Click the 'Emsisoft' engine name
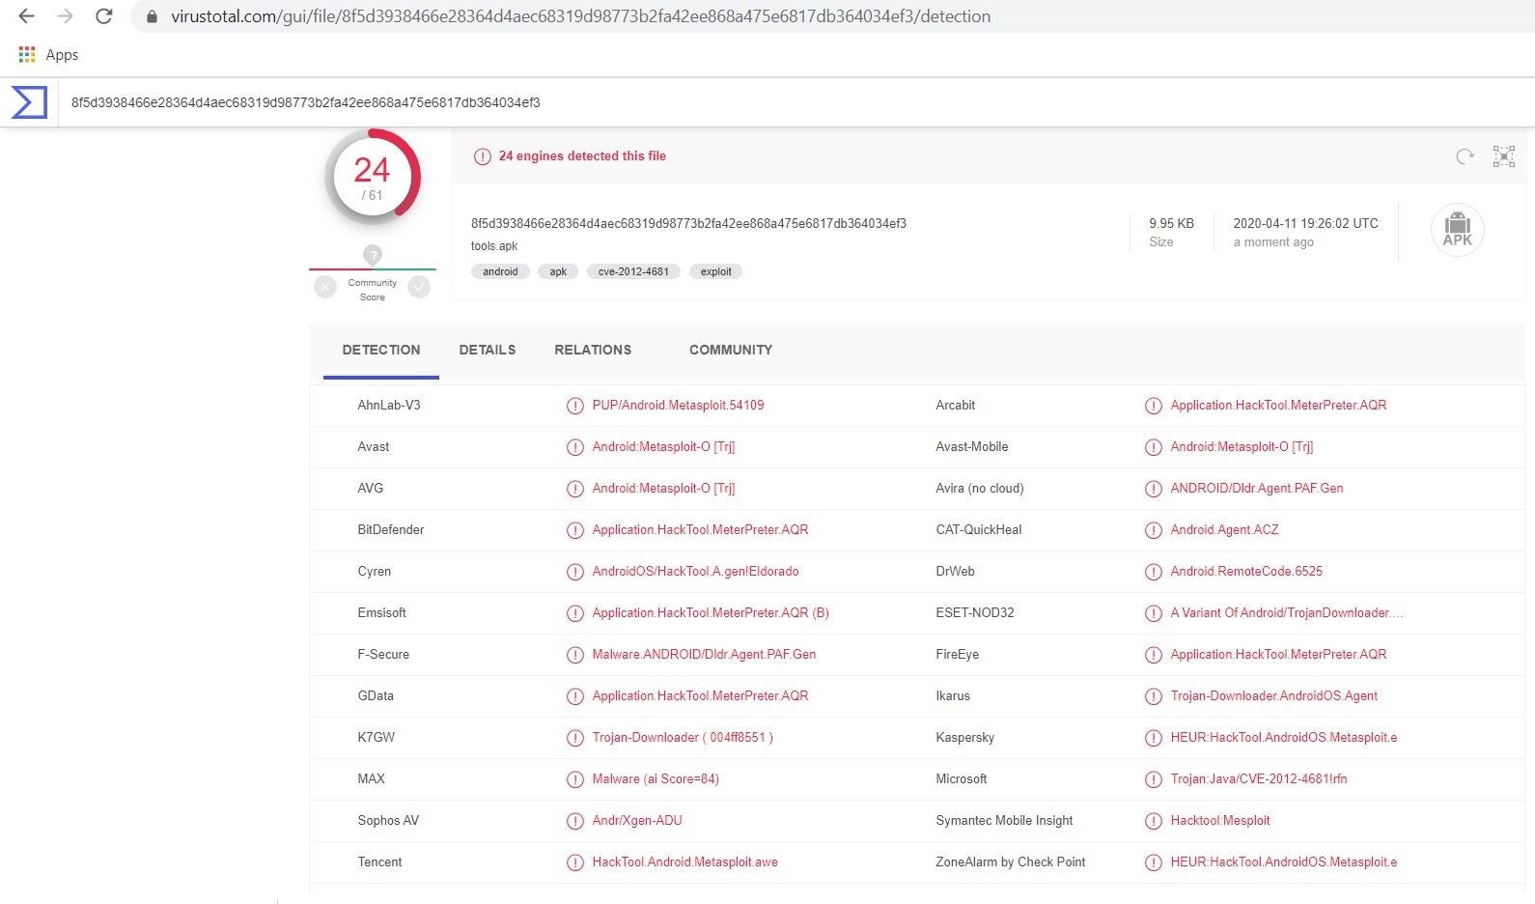 point(381,613)
